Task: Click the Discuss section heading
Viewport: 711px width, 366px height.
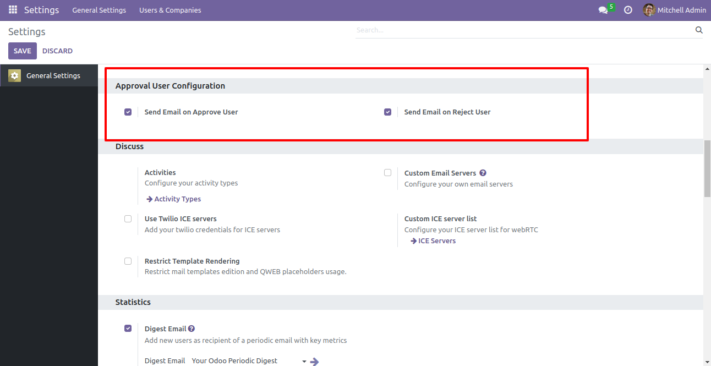Action: coord(129,146)
